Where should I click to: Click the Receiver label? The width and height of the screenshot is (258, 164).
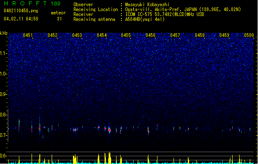[x=83, y=14]
